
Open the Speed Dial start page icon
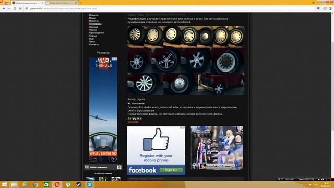point(20,8)
